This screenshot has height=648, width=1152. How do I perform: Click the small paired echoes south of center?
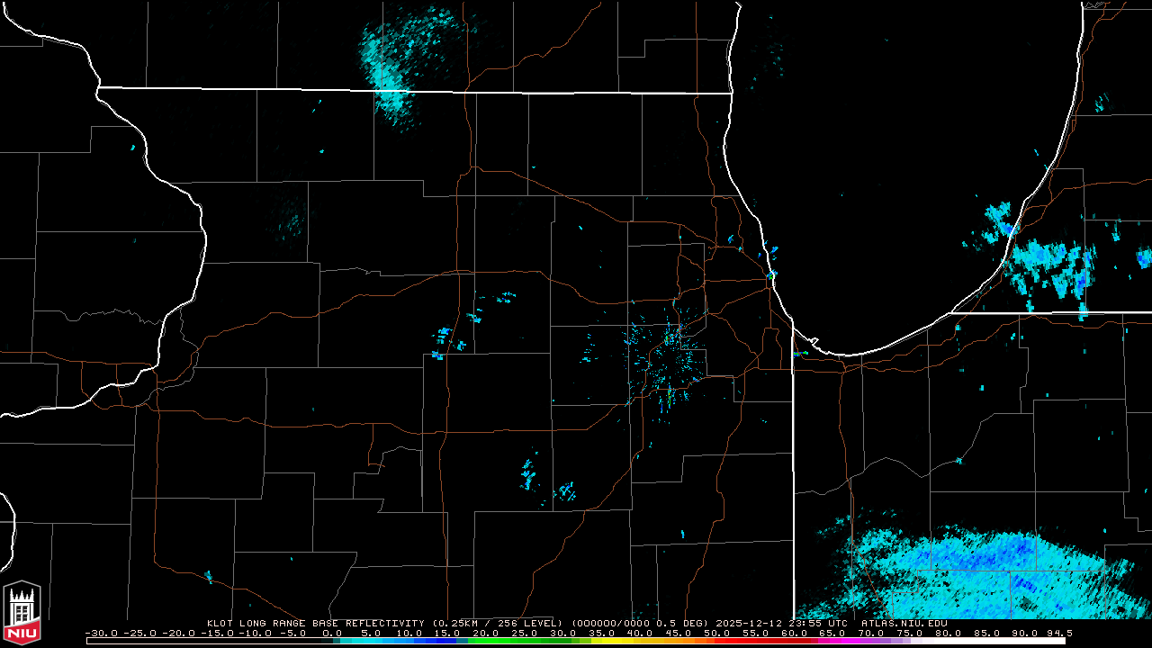[546, 481]
